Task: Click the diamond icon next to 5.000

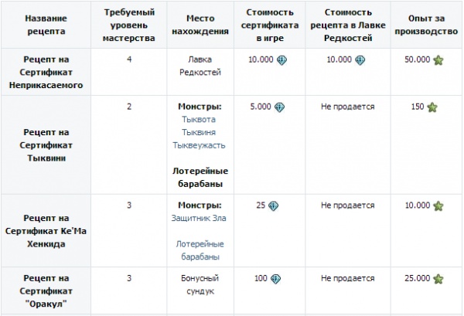Action: [279, 107]
